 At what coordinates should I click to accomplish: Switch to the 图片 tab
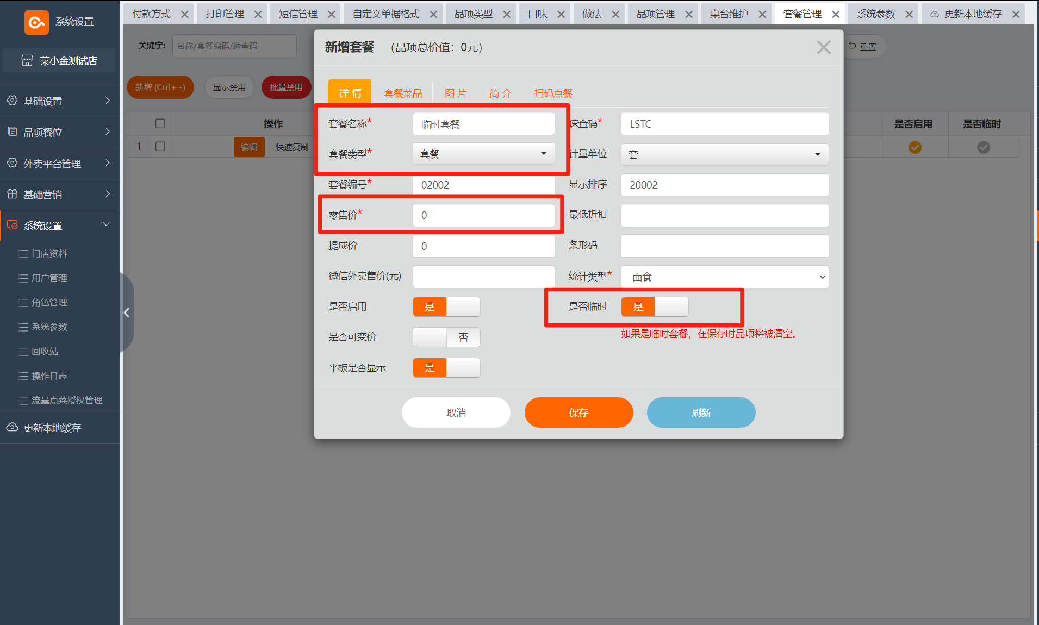pos(456,93)
